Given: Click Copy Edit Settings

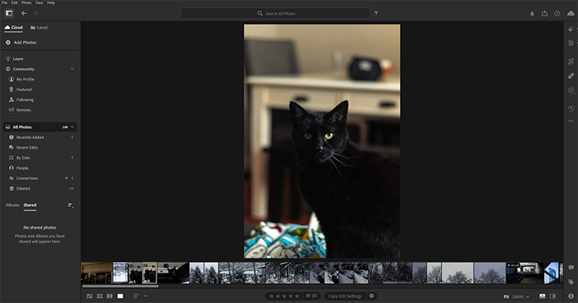Looking at the screenshot, I should tap(344, 296).
